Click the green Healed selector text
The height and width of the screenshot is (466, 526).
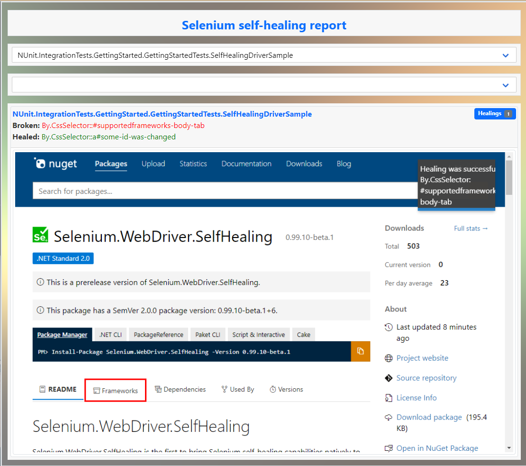tap(109, 137)
